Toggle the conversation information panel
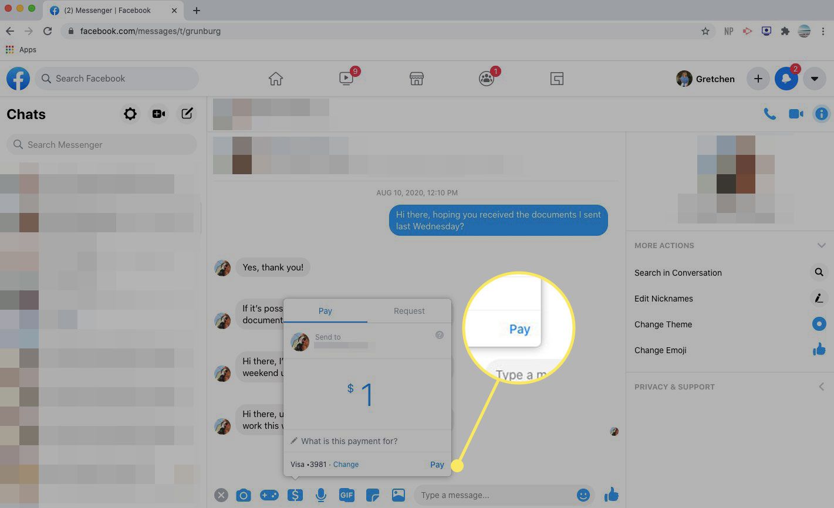This screenshot has width=834, height=508. (821, 114)
